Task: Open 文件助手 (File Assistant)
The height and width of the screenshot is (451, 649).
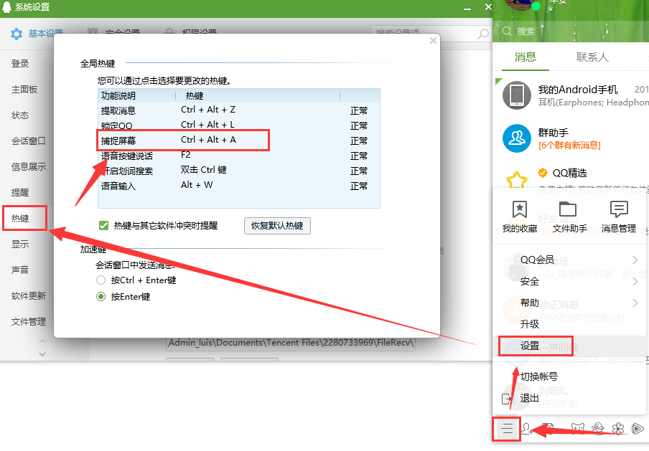Action: tap(567, 215)
